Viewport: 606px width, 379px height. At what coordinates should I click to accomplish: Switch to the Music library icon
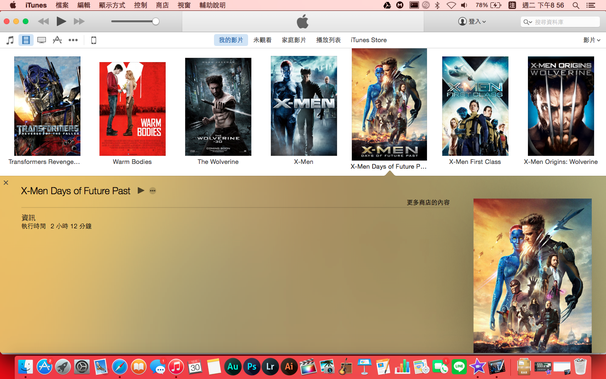tap(10, 40)
